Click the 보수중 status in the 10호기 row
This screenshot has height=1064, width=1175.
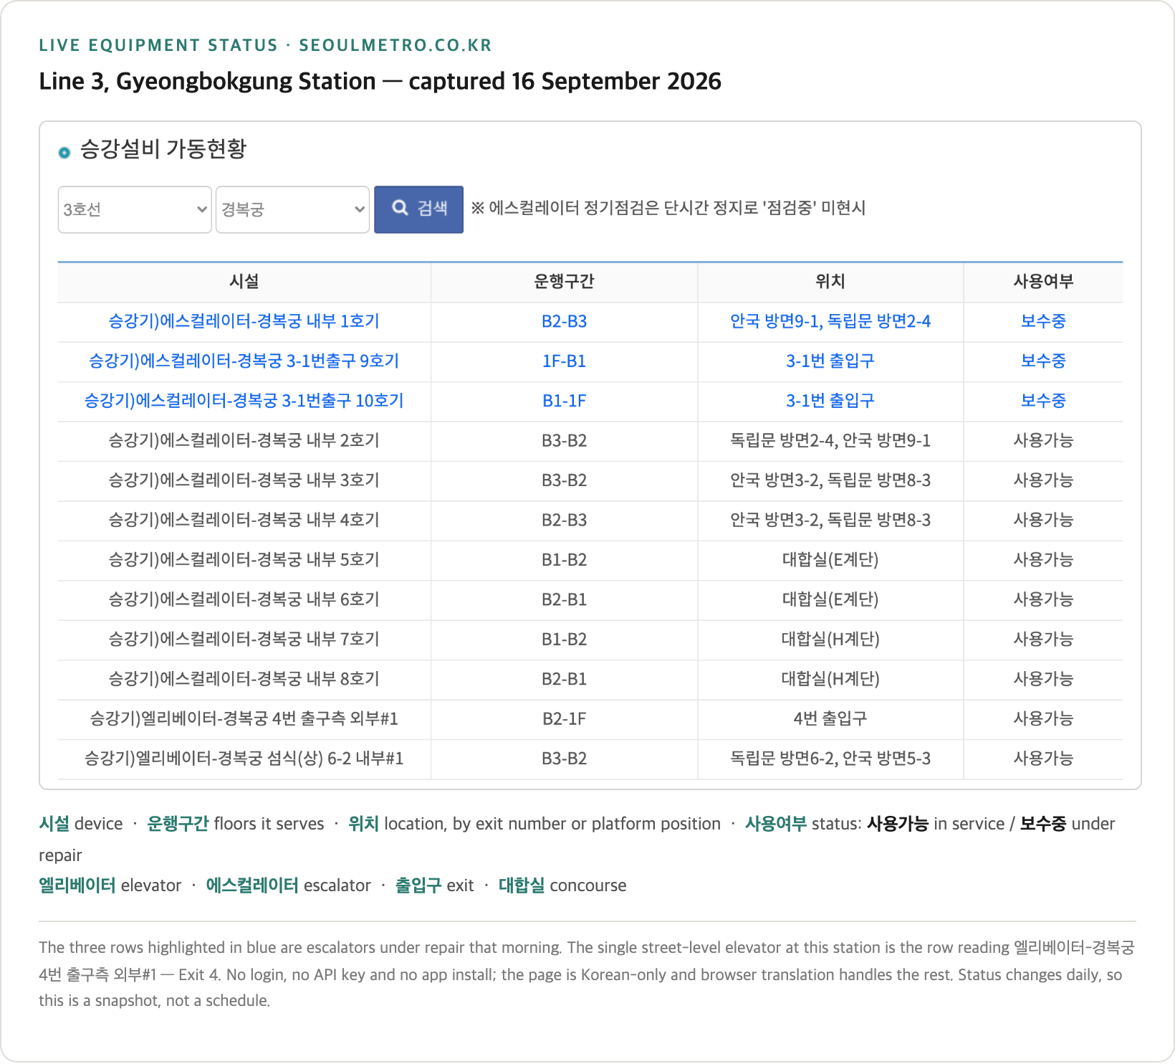[1043, 401]
